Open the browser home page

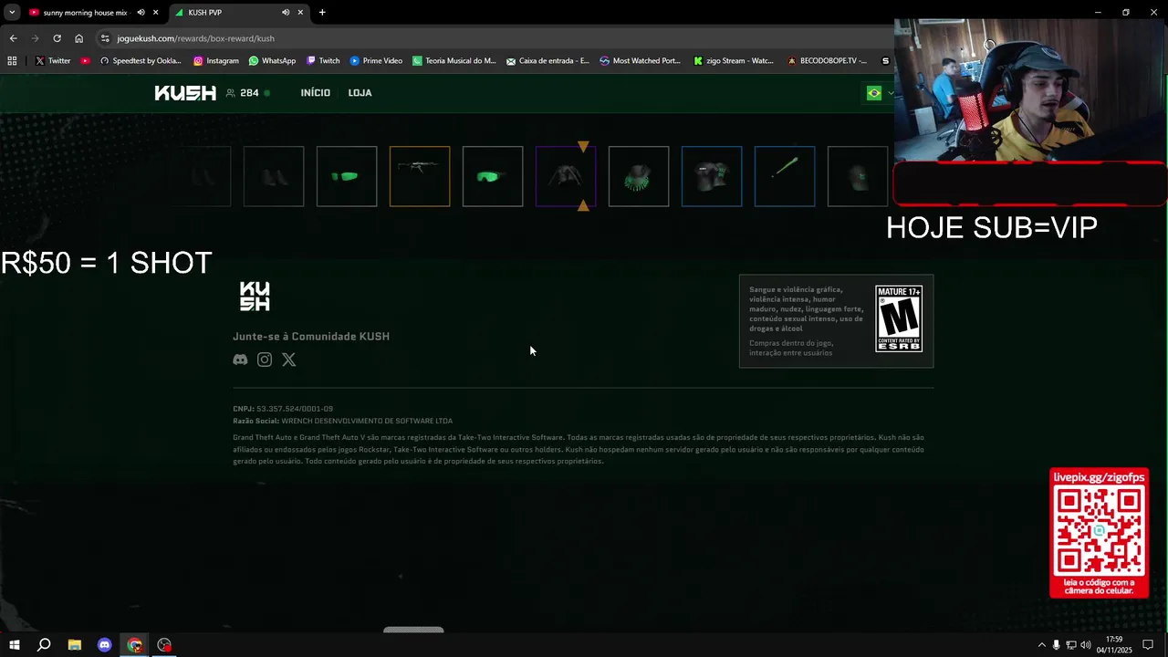pos(78,38)
